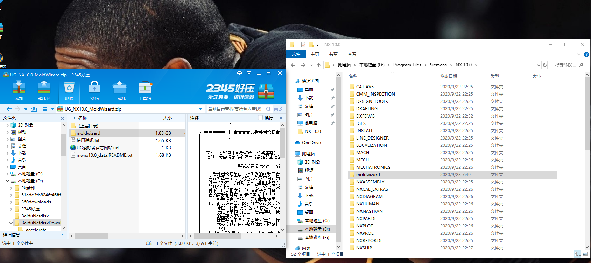Switch Explorer to details view icon
The image size is (591, 263).
point(577,254)
